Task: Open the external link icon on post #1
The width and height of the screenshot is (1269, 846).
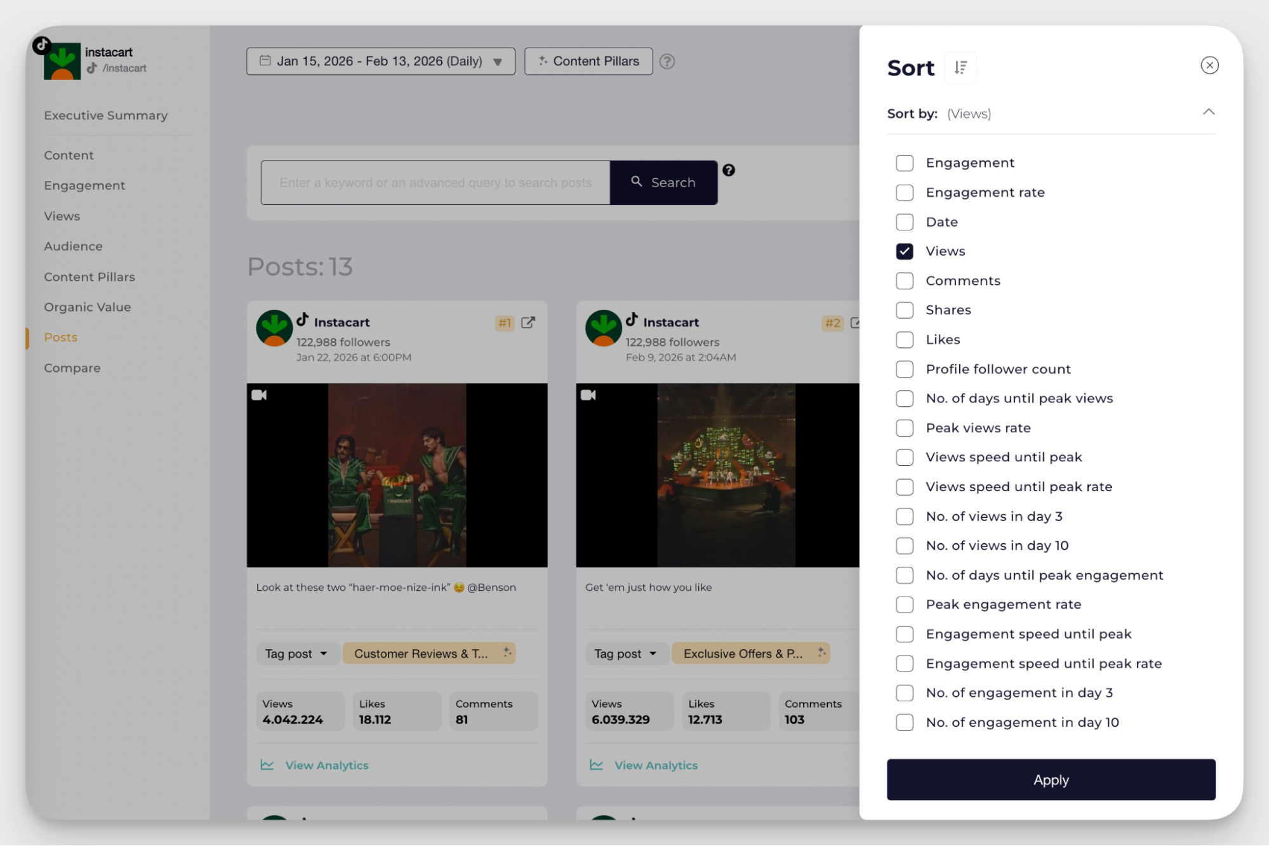Action: [528, 322]
